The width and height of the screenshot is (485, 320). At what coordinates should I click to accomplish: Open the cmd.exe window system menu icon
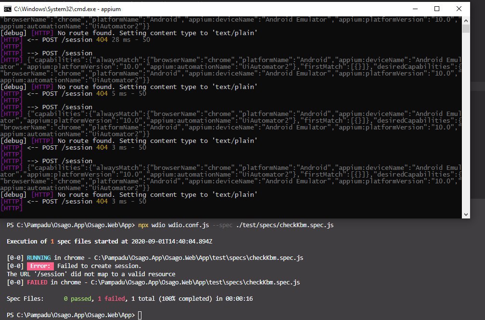(7, 9)
